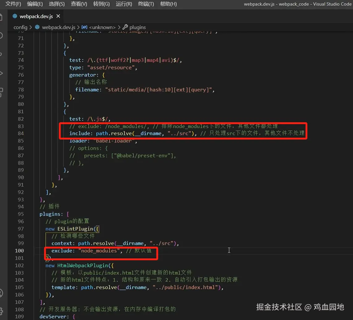This screenshot has width=353, height=320.
Task: Open the 终端(T) menu
Action: coord(146,4)
